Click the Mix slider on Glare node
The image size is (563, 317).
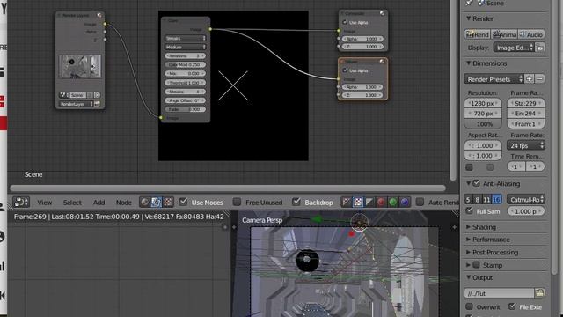(x=186, y=73)
